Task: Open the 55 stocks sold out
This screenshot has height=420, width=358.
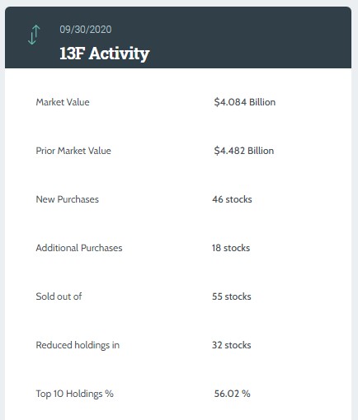Action: point(232,296)
